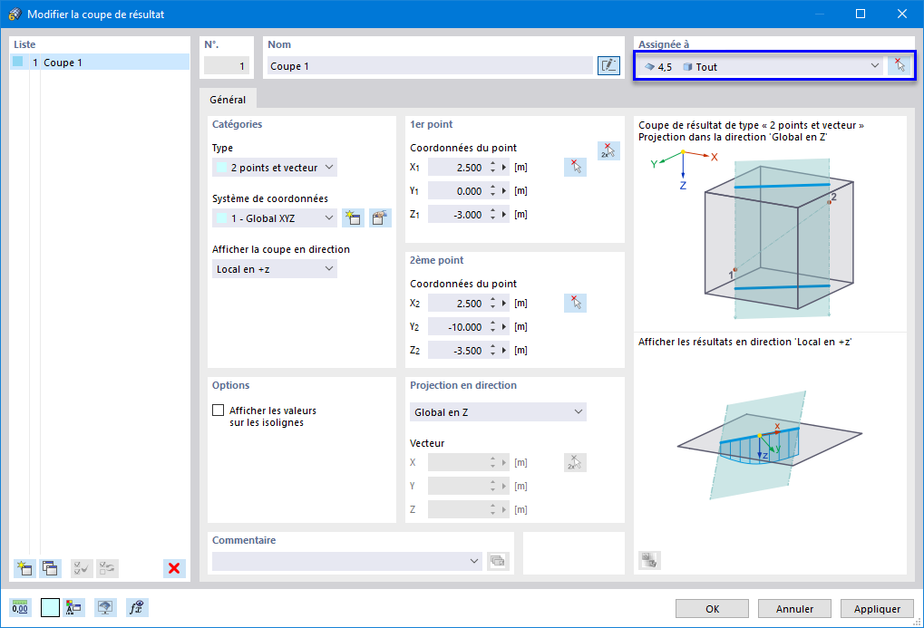
Task: Open the Assignée à dropdown arrow
Action: pos(874,66)
